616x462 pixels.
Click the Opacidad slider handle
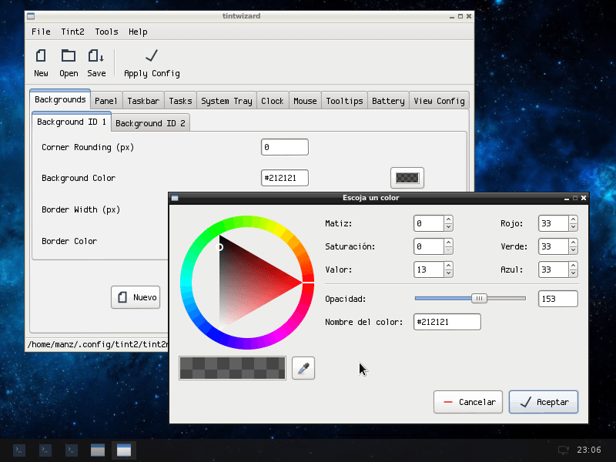point(479,299)
